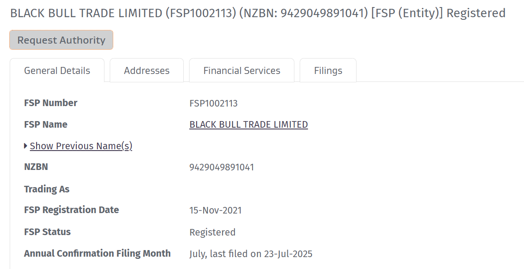The image size is (524, 269).
Task: Click the July last filed date text
Action: point(251,254)
